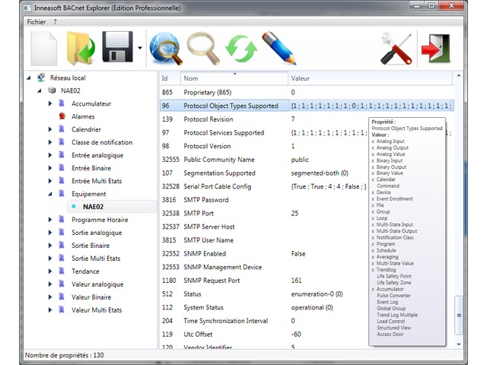Viewport: 487px width, 365px height.
Task: Collapse the Equipement tree node
Action: (50, 194)
